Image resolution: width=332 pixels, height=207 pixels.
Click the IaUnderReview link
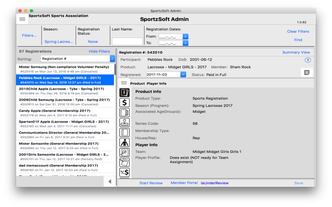(x=215, y=183)
